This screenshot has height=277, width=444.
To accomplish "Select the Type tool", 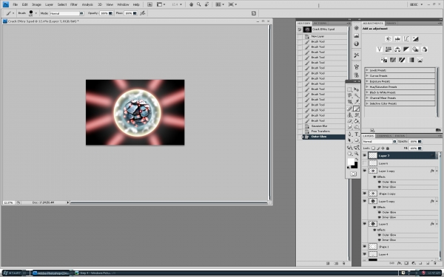I will pos(357,134).
